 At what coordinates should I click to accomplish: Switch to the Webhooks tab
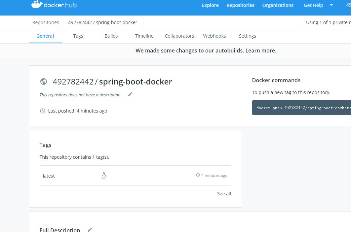[x=214, y=36]
